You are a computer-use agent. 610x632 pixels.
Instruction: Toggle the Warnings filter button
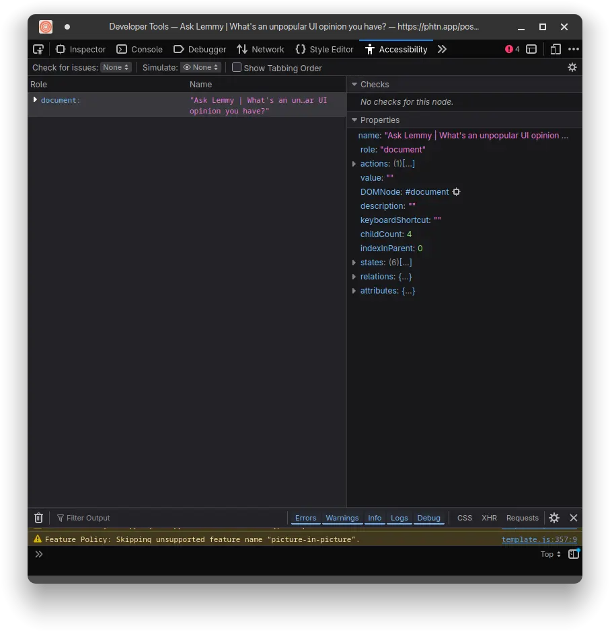coord(342,518)
